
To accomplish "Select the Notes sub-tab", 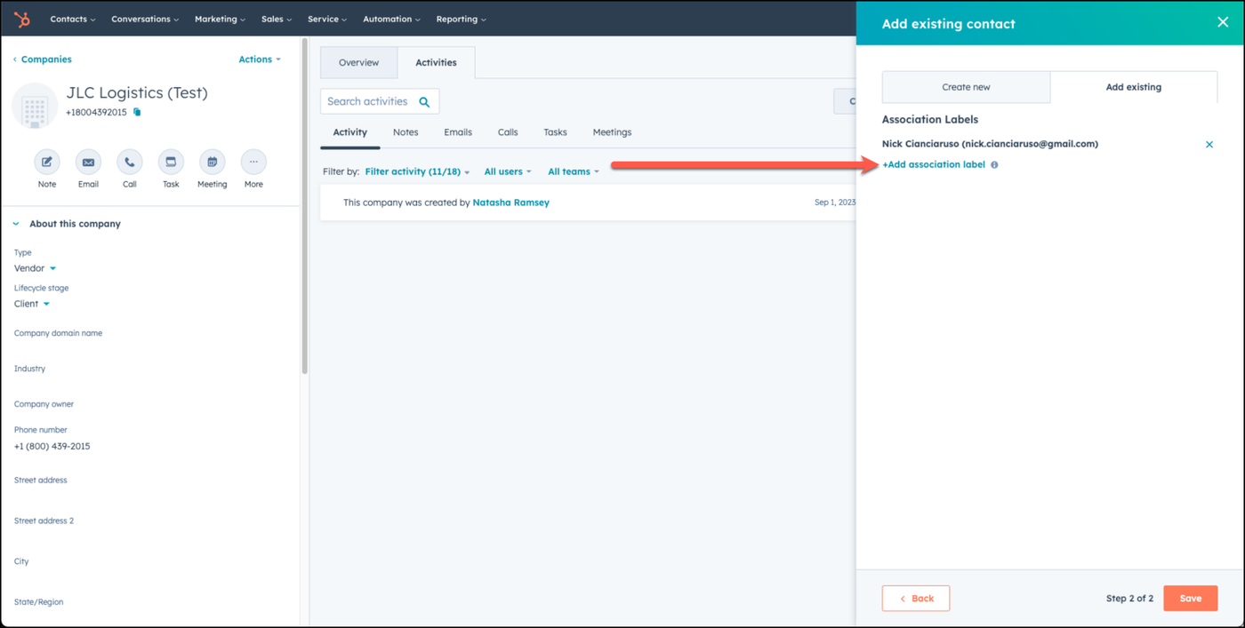I will tap(406, 132).
